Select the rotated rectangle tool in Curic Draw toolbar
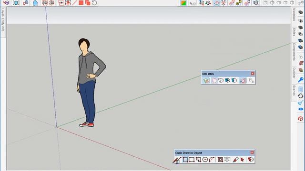 (x=192, y=160)
